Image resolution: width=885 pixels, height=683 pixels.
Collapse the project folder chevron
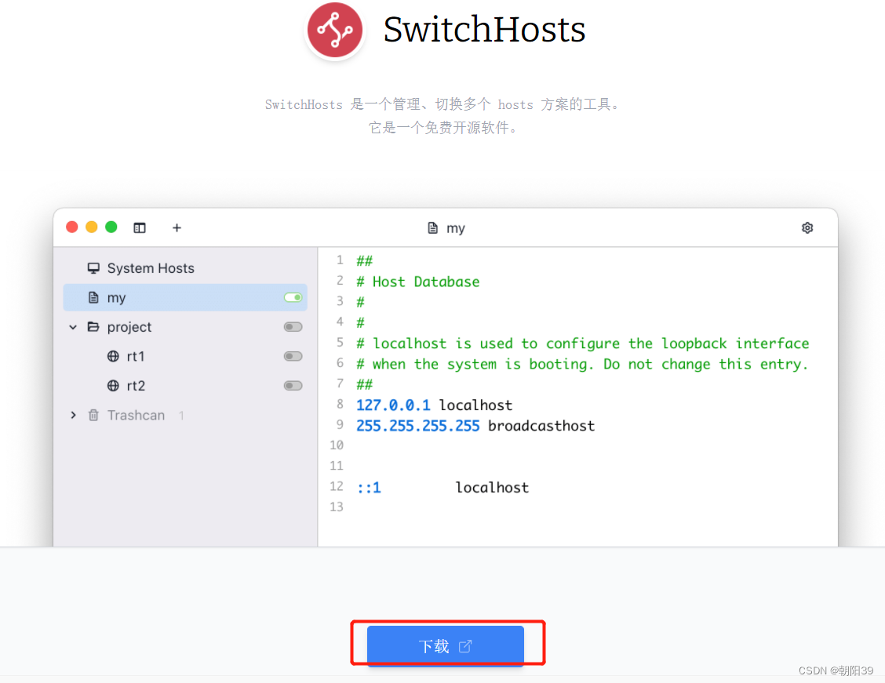point(73,327)
